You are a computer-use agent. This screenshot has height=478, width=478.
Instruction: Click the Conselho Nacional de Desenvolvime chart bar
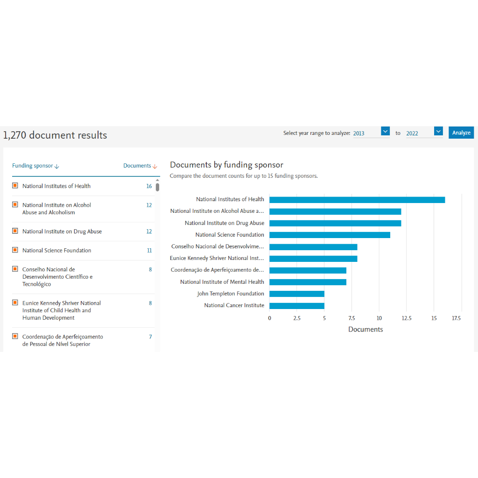tap(313, 246)
